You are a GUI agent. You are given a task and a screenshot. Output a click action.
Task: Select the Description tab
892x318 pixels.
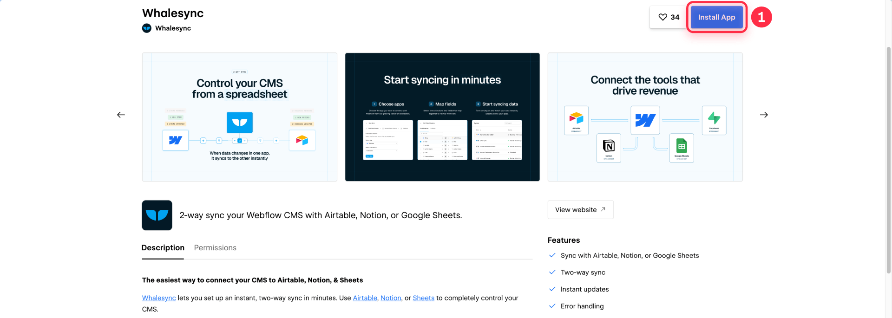tap(163, 248)
